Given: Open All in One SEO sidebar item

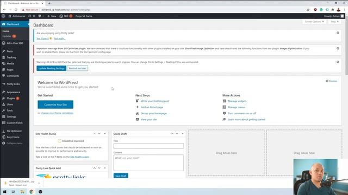Looking at the screenshot, I should [15, 43].
